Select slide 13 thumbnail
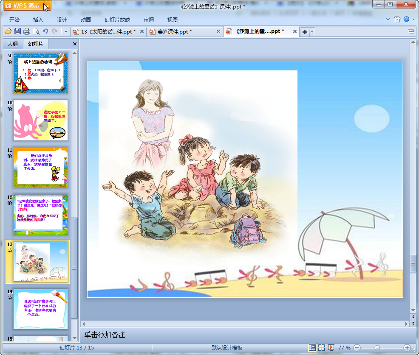The height and width of the screenshot is (355, 419). [x=41, y=262]
